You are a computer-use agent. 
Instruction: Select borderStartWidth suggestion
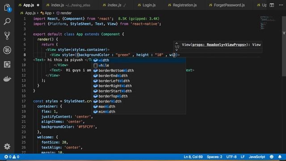139,91
